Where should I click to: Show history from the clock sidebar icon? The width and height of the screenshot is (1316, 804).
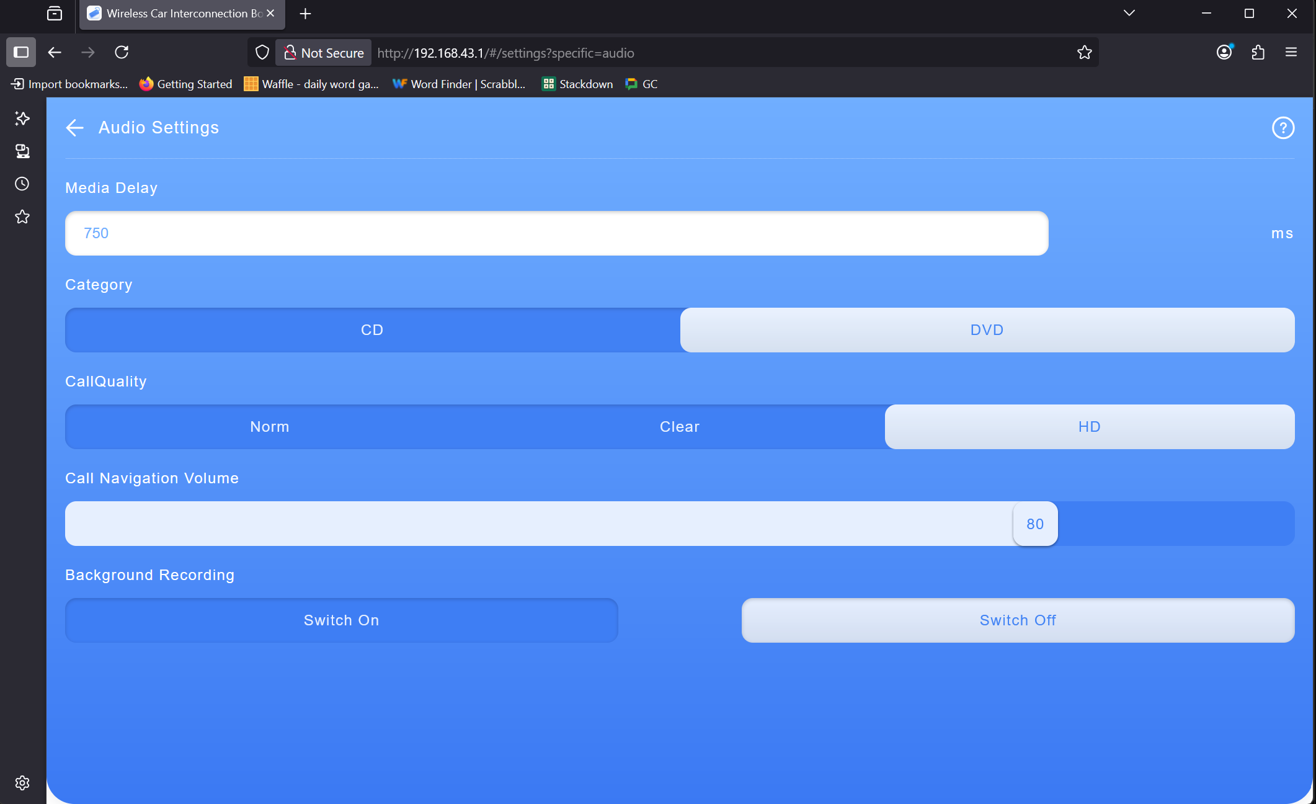pyautogui.click(x=22, y=184)
